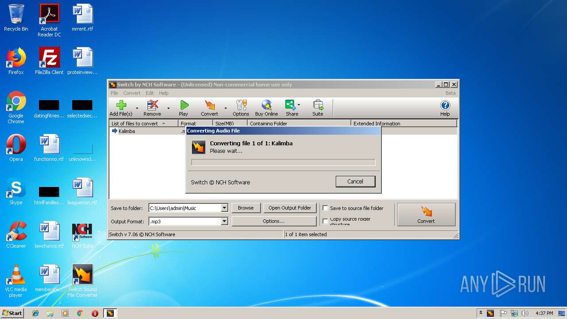Click the Help toolbar icon
Screen dimensions: 567x319
445,108
